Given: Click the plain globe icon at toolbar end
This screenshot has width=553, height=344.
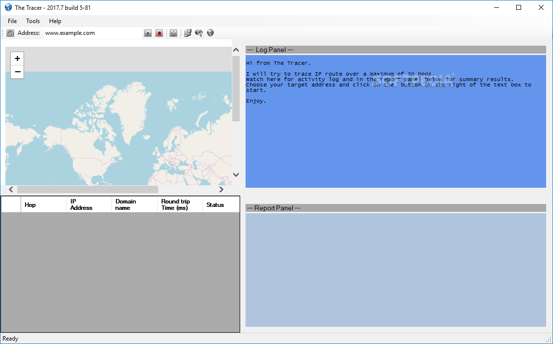Looking at the screenshot, I should click(x=211, y=33).
